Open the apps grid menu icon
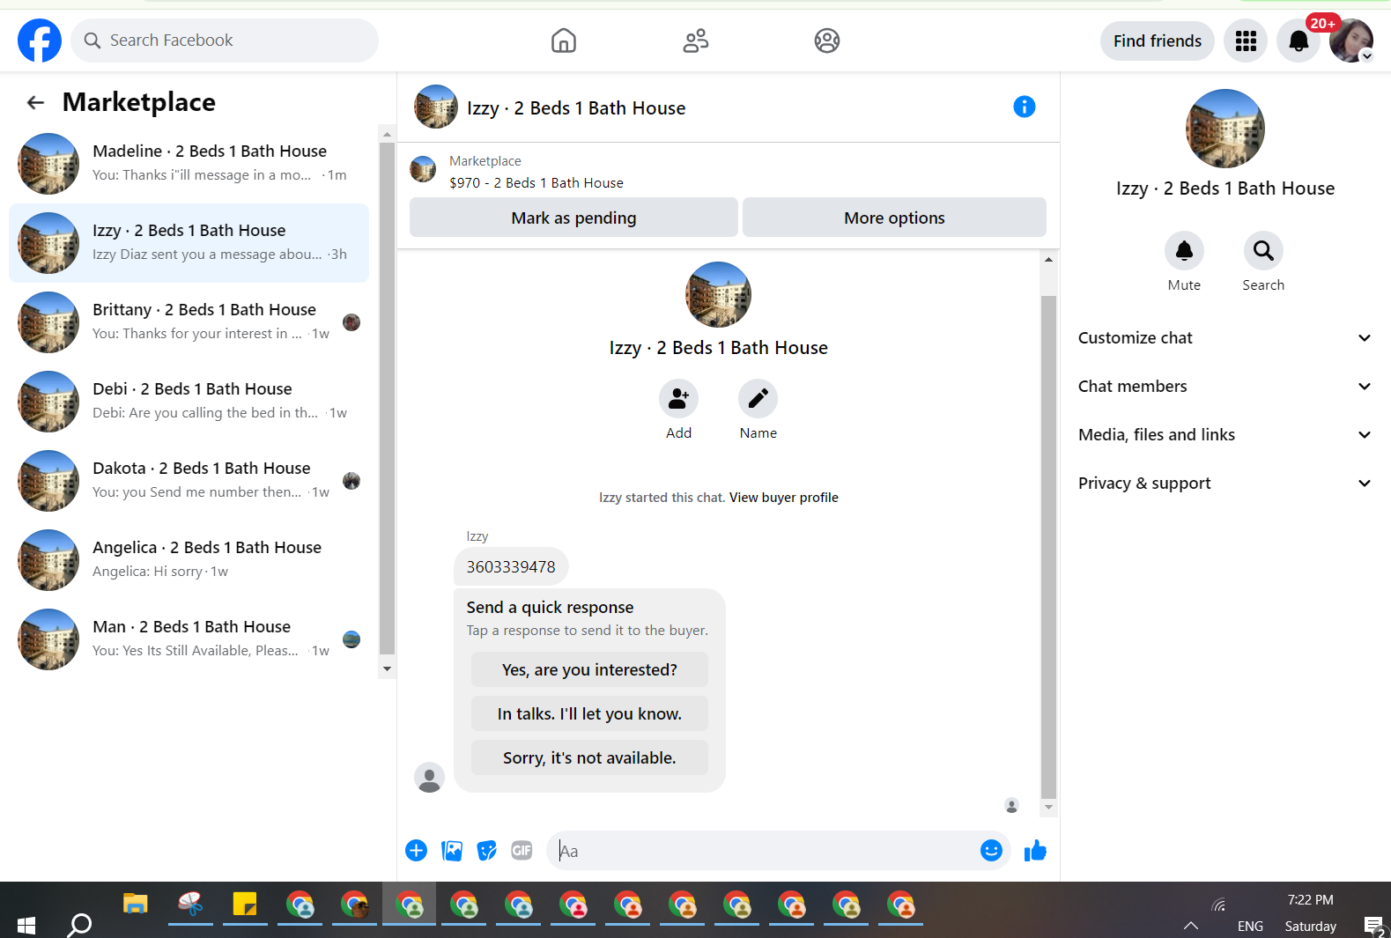Viewport: 1391px width, 938px height. point(1246,41)
